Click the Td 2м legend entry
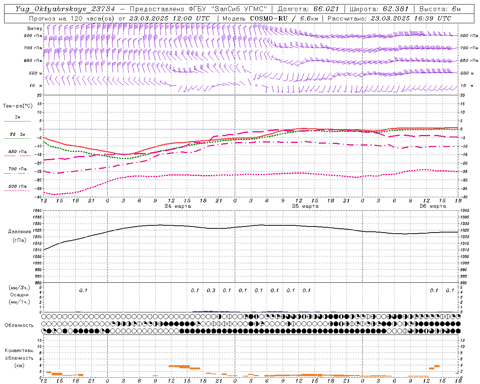Image resolution: width=480 pixels, height=384 pixels. (x=18, y=134)
